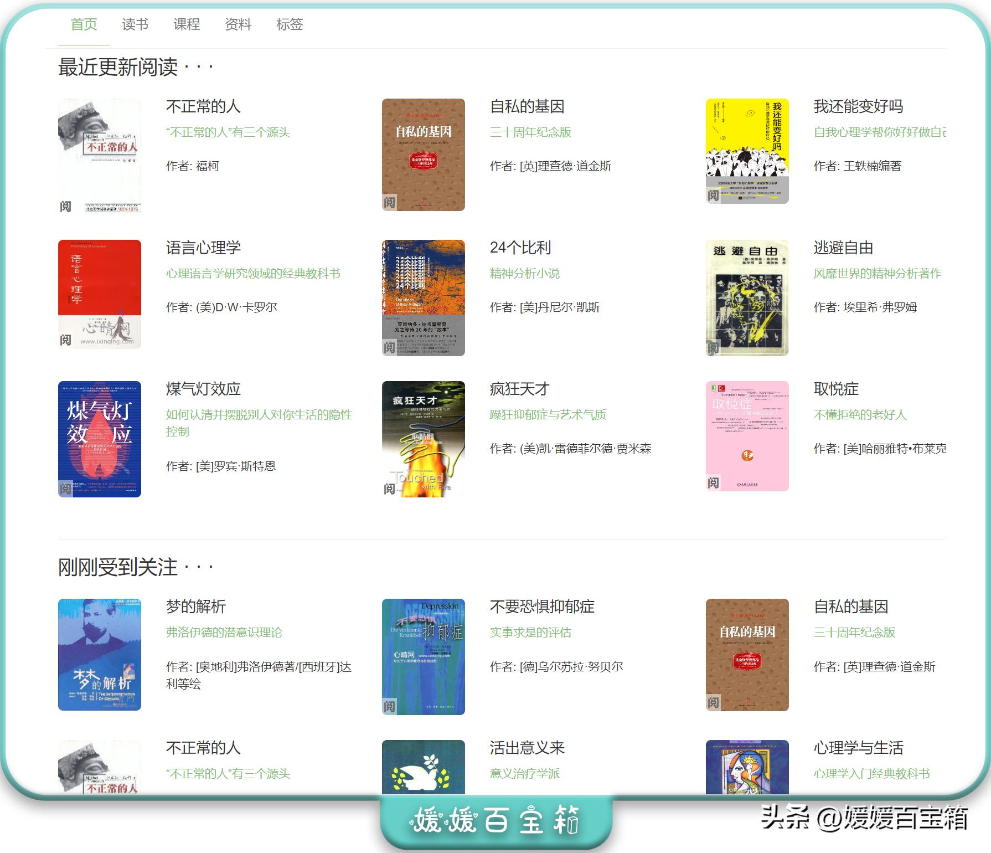Click the 疯狂天才 cover image
Viewport: 991px width, 853px height.
click(x=424, y=439)
